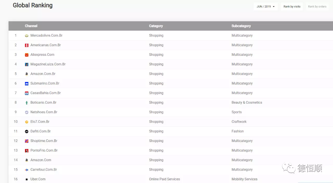This screenshot has width=333, height=183.
Task: Open the Netshoes.Com.Br channel link
Action: click(x=44, y=112)
